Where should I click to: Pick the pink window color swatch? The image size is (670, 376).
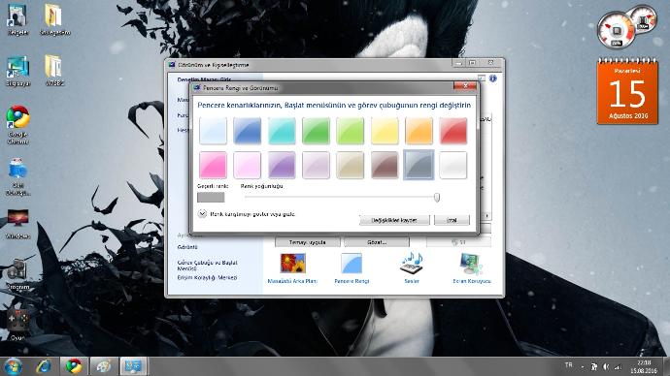pyautogui.click(x=213, y=165)
